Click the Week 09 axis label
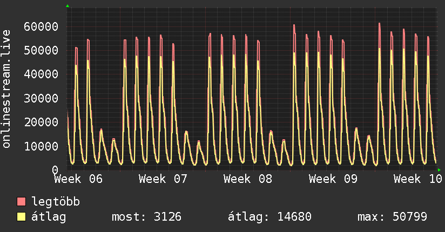The width and height of the screenshot is (445, 232). [x=333, y=179]
